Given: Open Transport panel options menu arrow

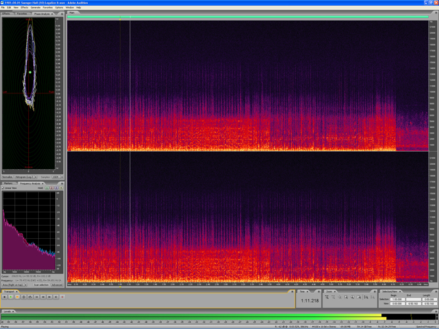Looking at the screenshot, I should pyautogui.click(x=292, y=291).
